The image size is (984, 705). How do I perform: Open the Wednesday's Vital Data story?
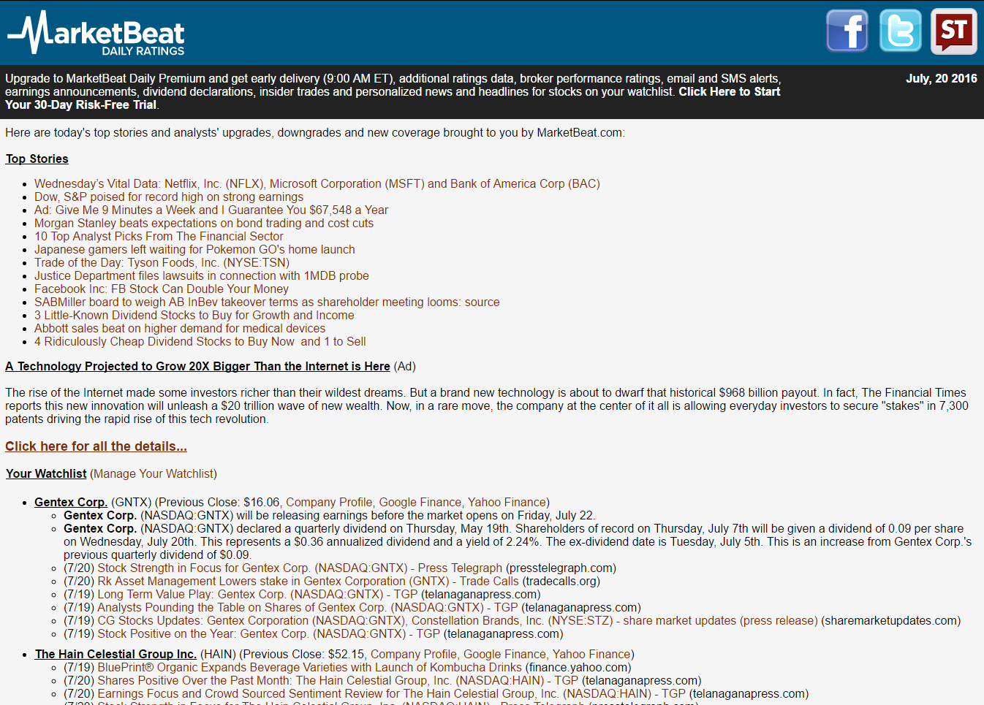(317, 184)
